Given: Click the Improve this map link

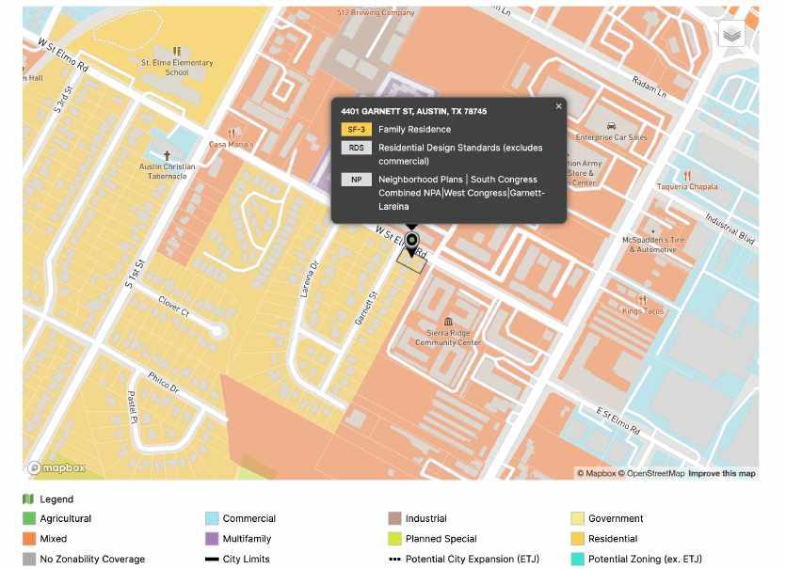Looking at the screenshot, I should tap(722, 473).
